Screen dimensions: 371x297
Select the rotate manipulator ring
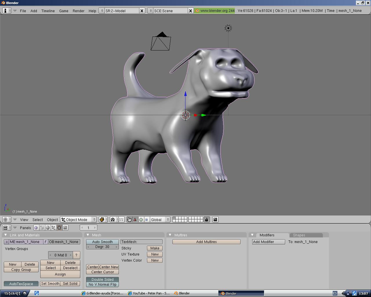tap(141, 220)
